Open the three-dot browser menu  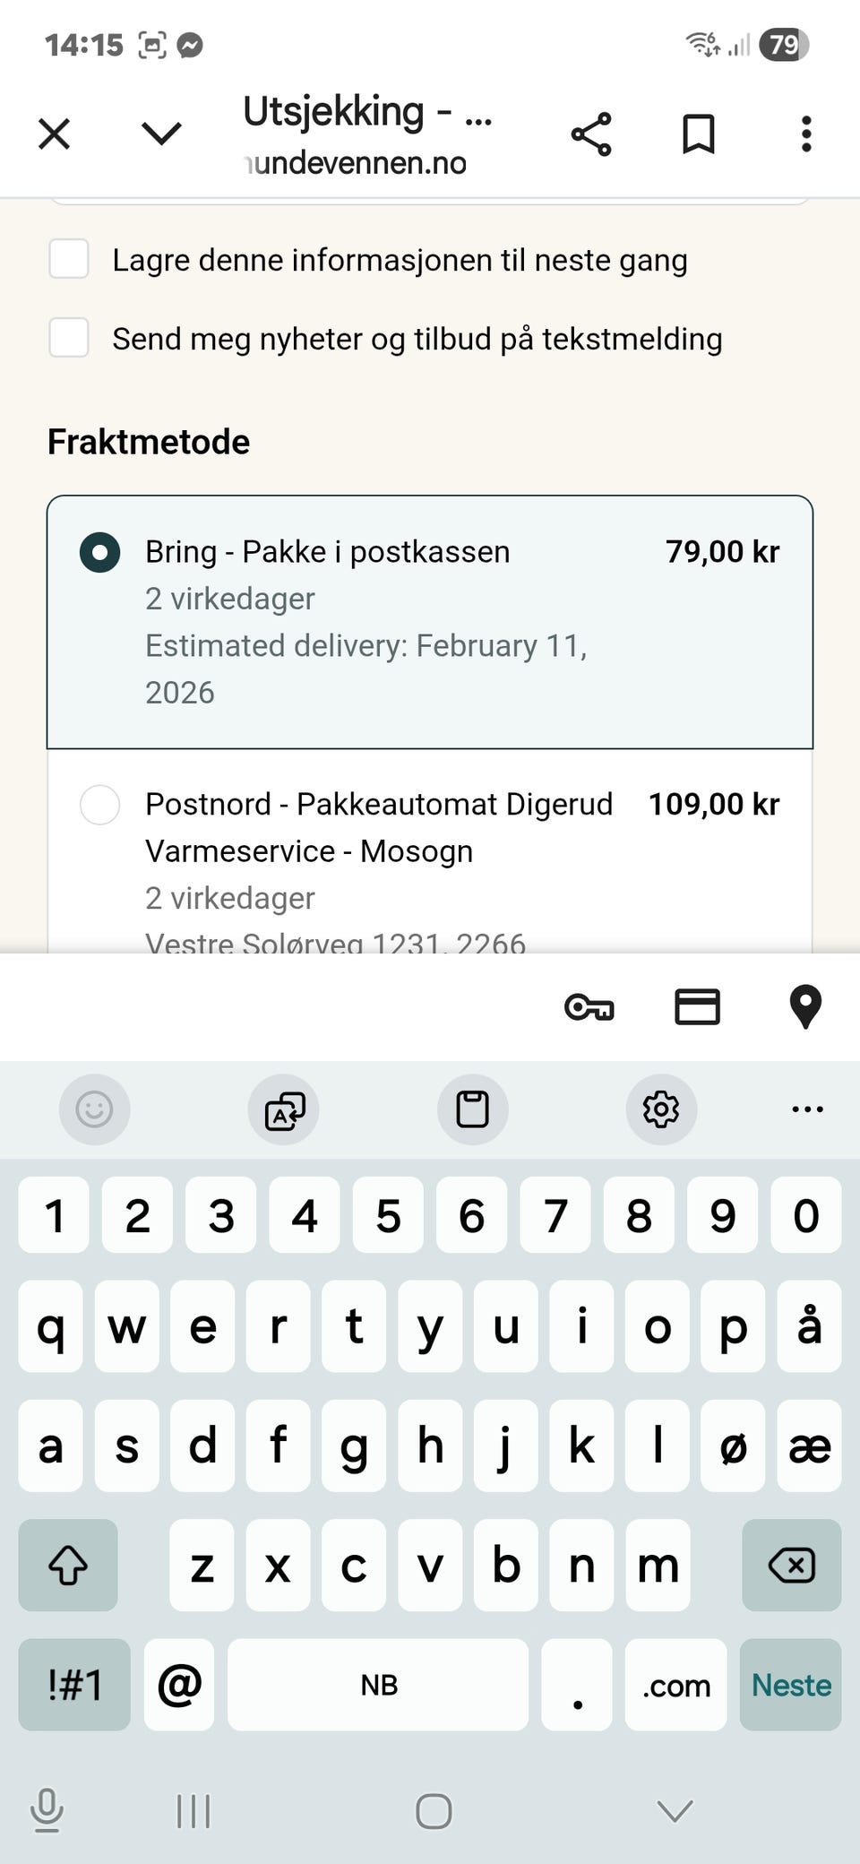[x=806, y=134]
